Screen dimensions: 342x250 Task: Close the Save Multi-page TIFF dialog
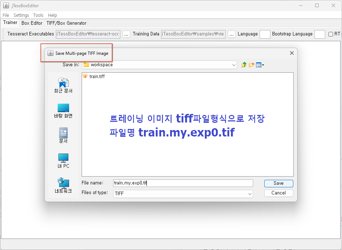pyautogui.click(x=292, y=53)
